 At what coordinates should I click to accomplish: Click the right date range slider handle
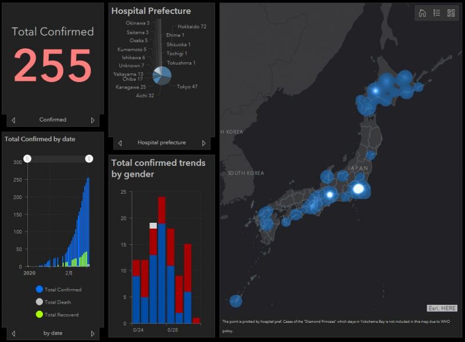89,159
